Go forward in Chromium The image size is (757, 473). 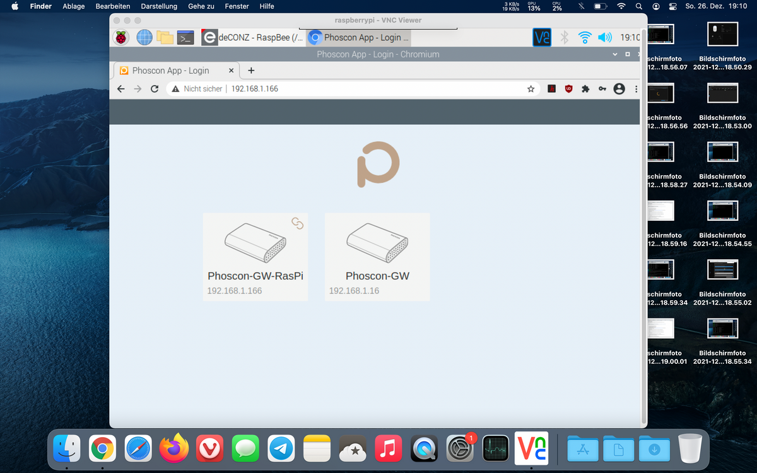(138, 89)
